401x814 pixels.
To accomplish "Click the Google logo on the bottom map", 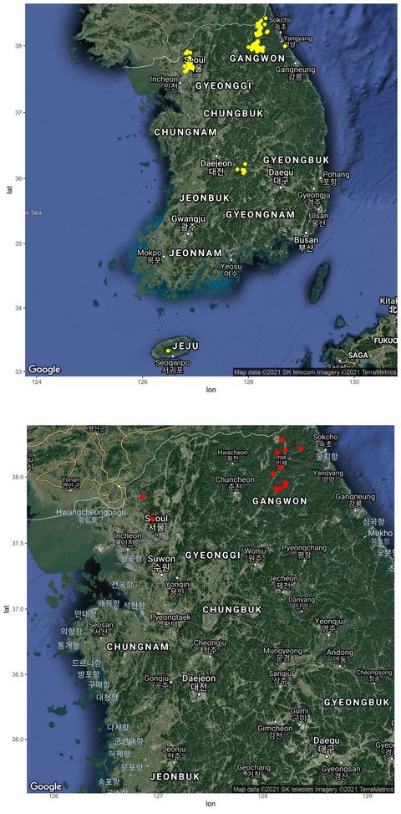I will coord(44,786).
